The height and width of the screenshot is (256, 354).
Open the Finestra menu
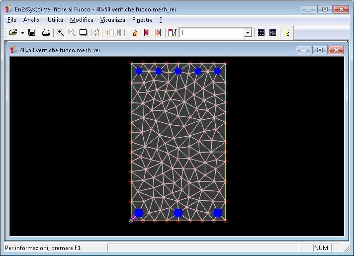coord(142,20)
